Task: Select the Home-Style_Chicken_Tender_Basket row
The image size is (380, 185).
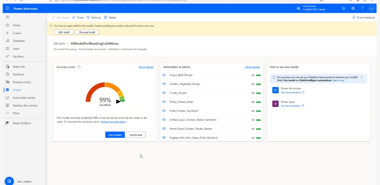Action: [x=212, y=129]
